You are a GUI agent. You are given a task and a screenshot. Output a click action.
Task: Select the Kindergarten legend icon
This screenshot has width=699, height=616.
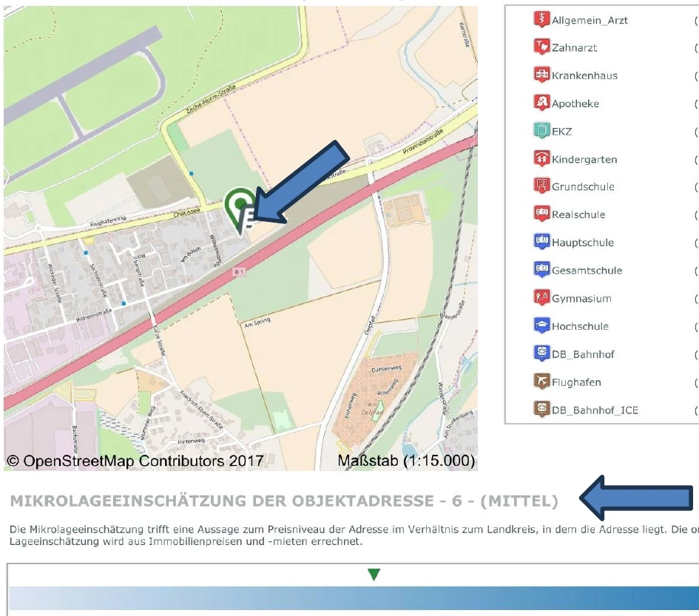[541, 159]
